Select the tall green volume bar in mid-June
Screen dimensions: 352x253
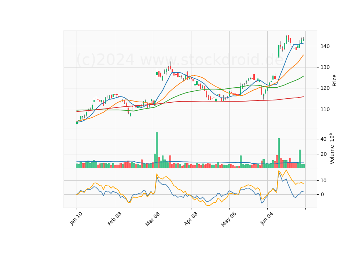(279, 153)
